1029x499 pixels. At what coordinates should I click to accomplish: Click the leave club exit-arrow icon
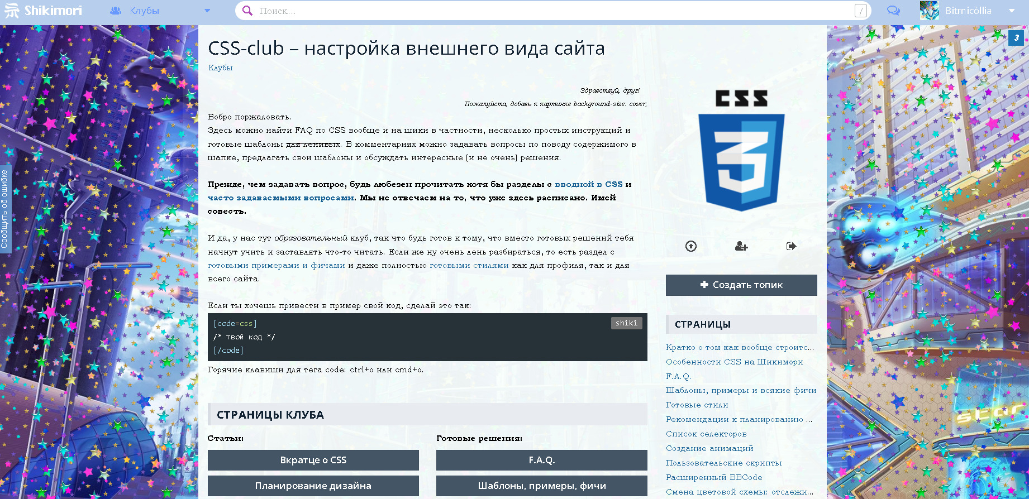click(x=791, y=246)
